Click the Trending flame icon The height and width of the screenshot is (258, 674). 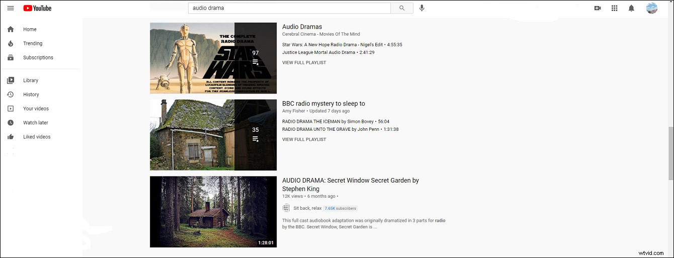[x=11, y=43]
